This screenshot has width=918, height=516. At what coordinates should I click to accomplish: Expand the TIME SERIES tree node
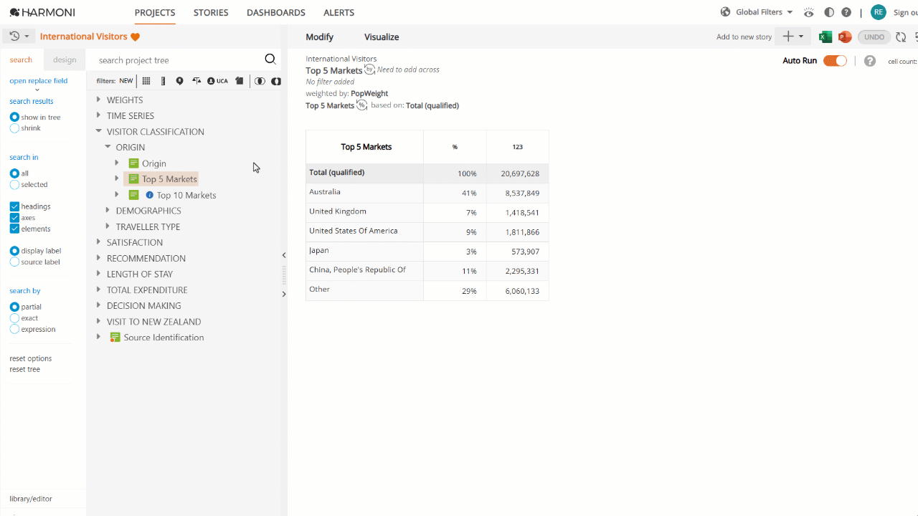coord(99,115)
